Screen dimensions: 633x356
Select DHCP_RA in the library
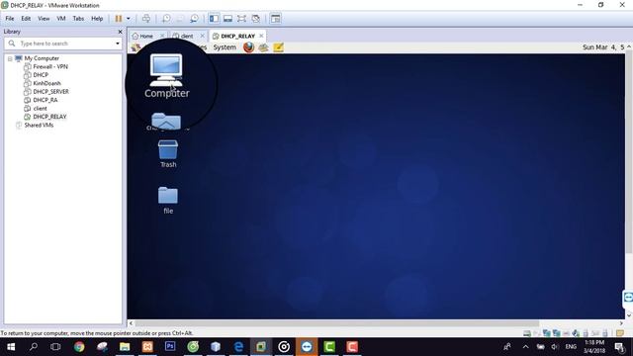tap(45, 100)
